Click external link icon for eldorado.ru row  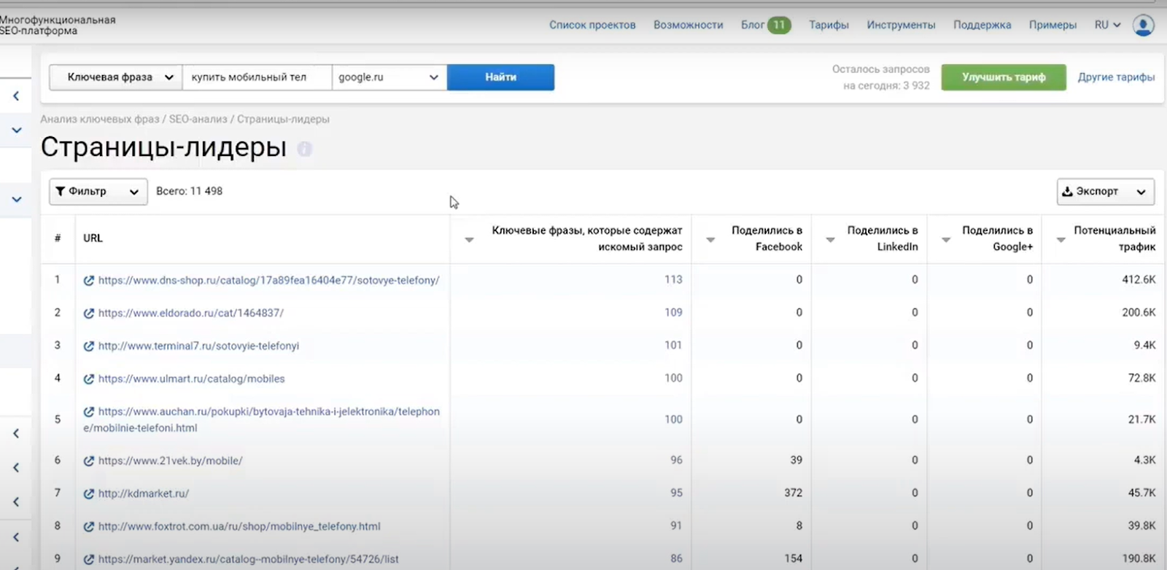coord(89,313)
